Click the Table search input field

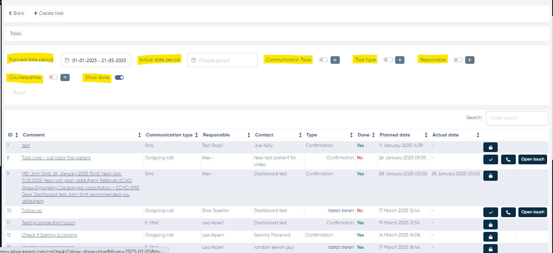click(x=517, y=118)
